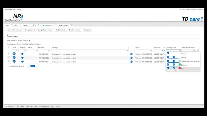Click the blue clear-filter refresh arrow icon
The height and width of the screenshot is (116, 207).
(x=198, y=50)
